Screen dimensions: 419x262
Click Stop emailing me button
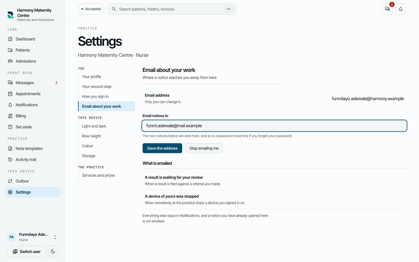click(204, 148)
